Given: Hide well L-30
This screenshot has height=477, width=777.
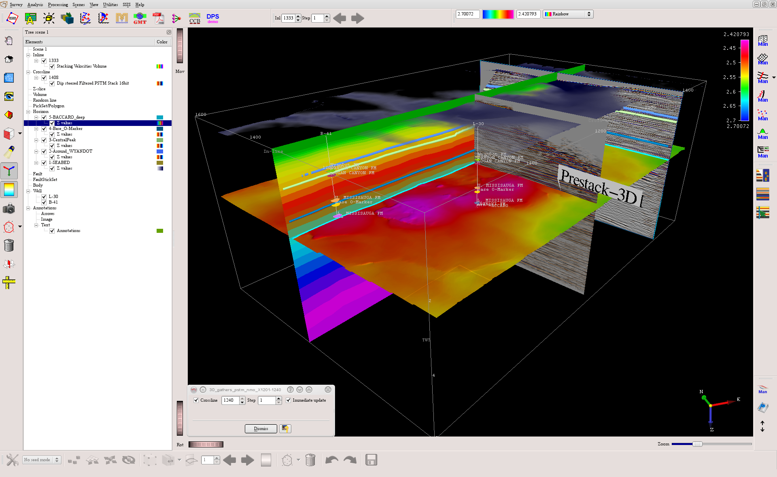Looking at the screenshot, I should click(44, 197).
